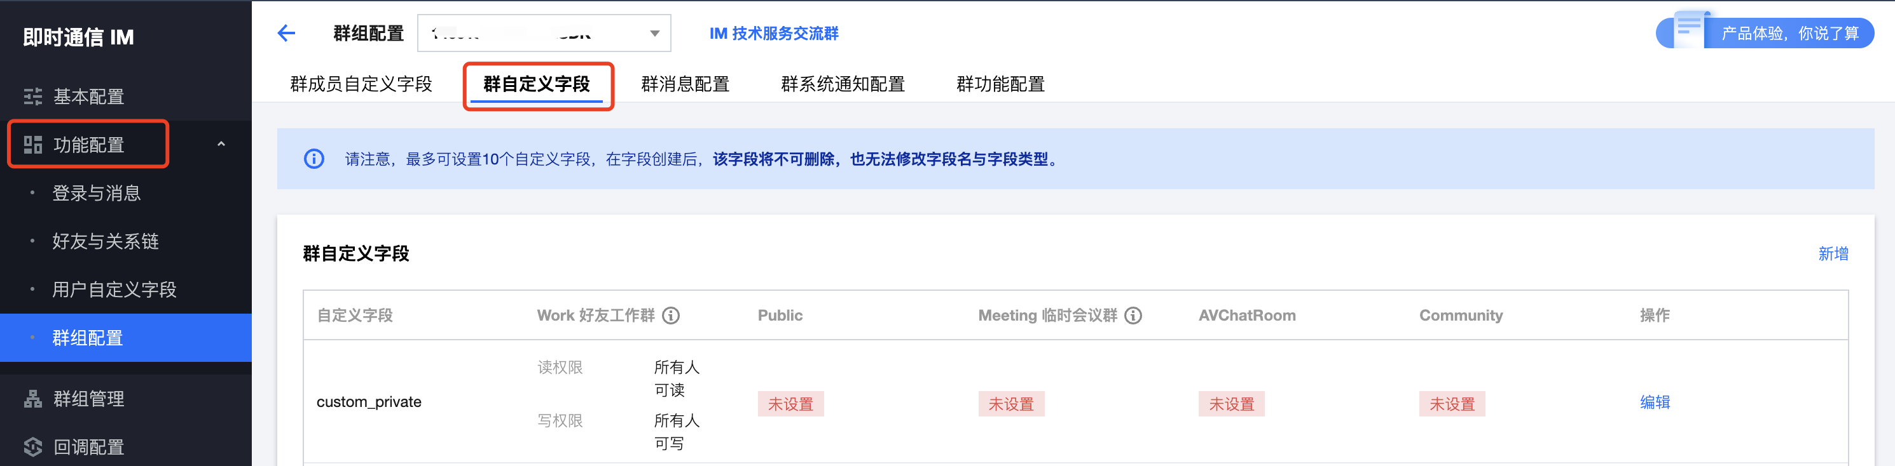Click the 群组管理 hierarchy icon
Viewport: 1895px width, 466px height.
[x=32, y=399]
